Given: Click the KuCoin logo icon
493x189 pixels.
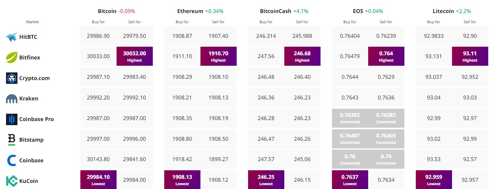Looking at the screenshot, I should tap(12, 181).
